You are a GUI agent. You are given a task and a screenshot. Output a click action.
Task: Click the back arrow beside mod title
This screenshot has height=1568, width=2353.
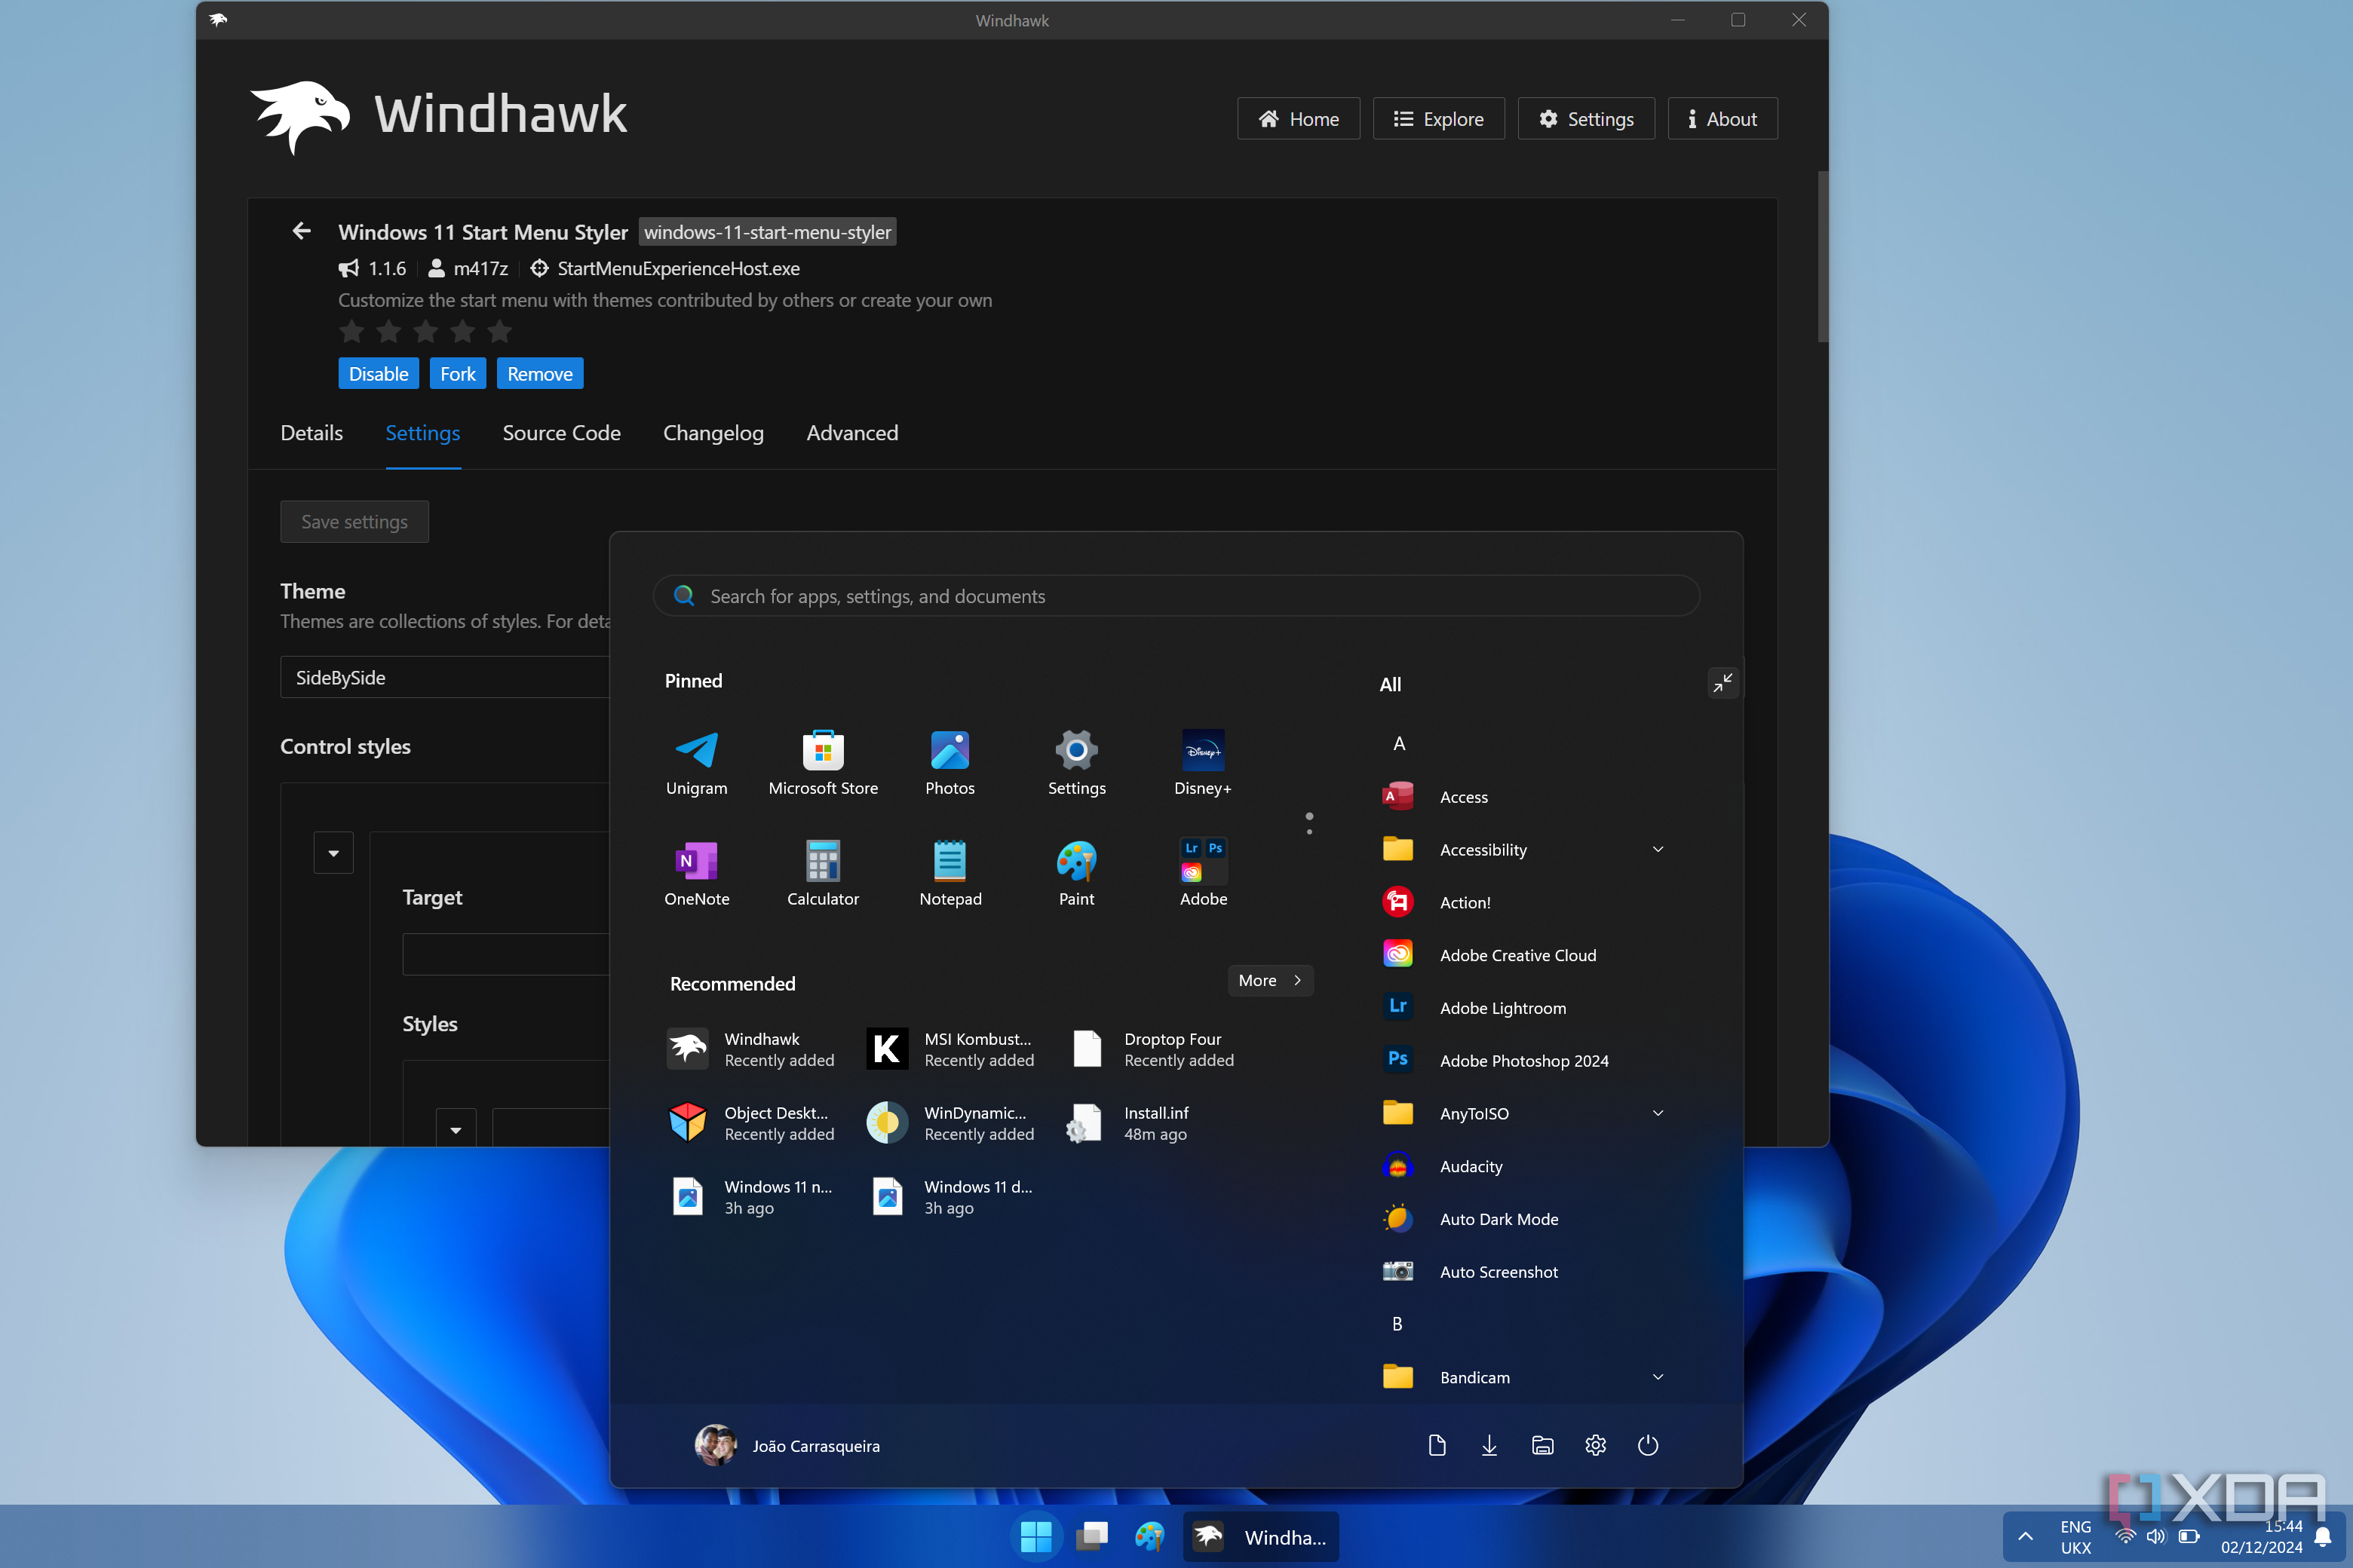(x=301, y=231)
